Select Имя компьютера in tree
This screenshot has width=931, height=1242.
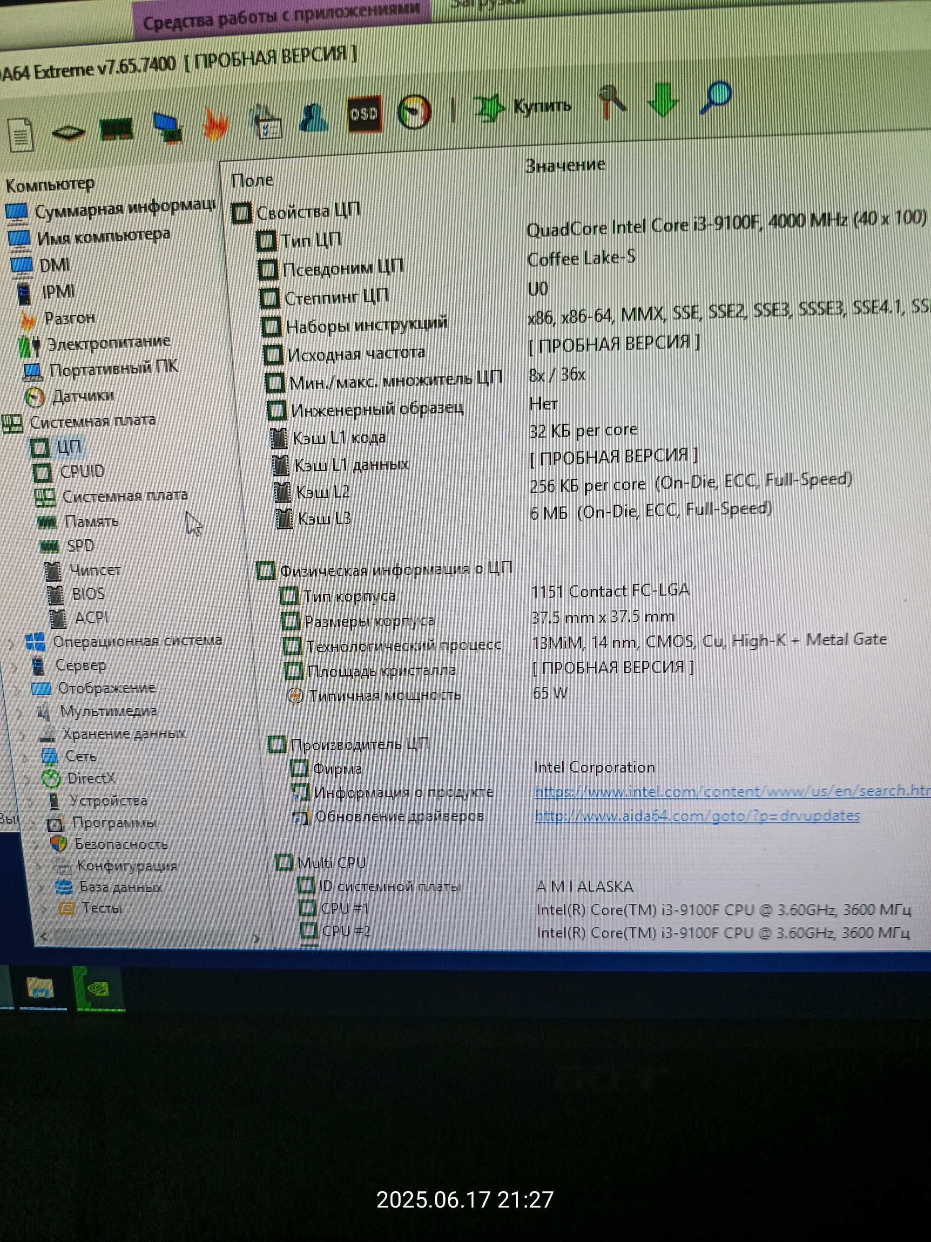pos(88,237)
